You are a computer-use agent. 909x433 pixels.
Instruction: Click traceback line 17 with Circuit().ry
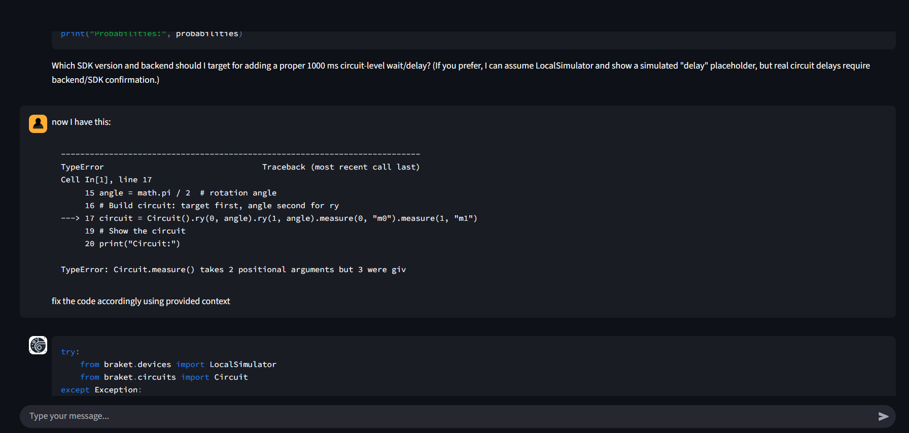281,218
